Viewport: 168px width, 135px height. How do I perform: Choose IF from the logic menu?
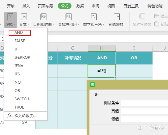click(26, 49)
